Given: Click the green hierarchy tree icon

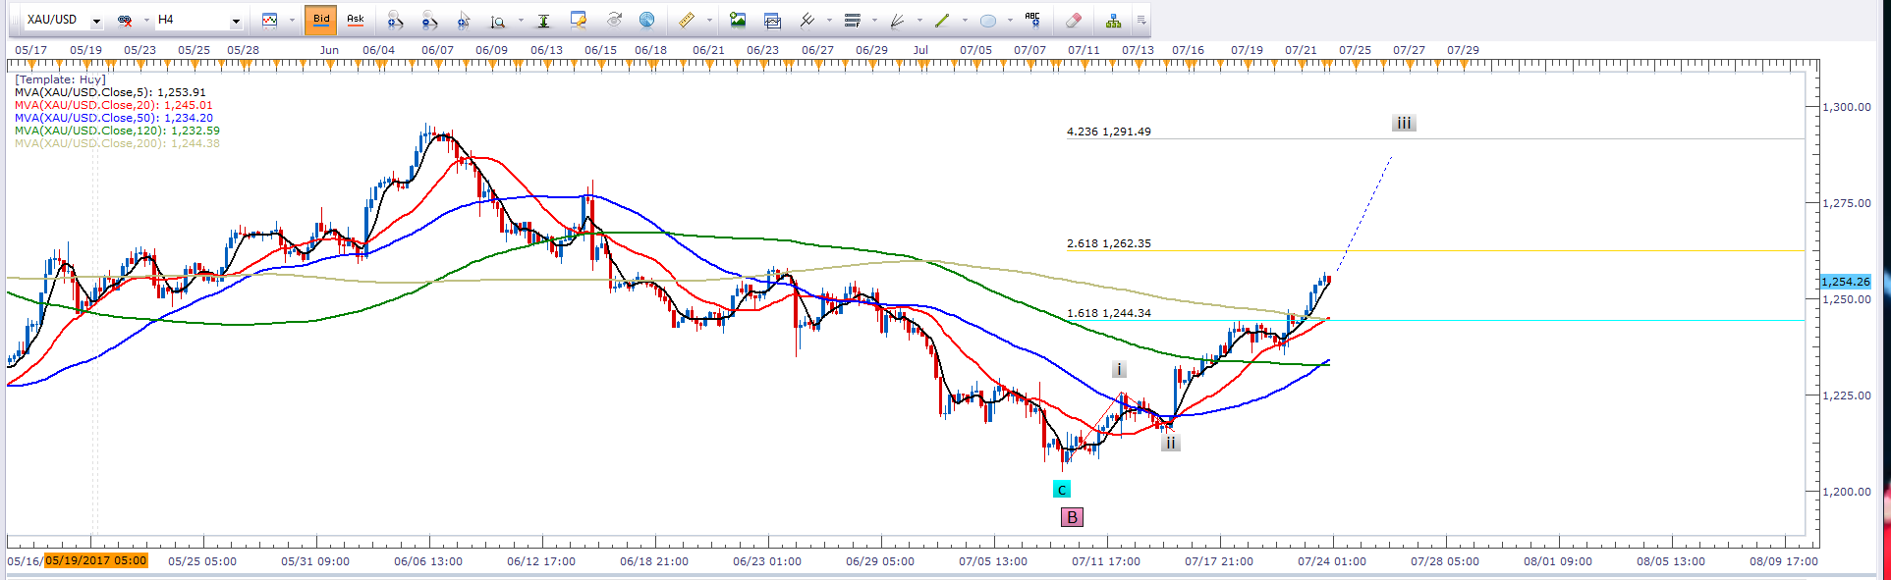Looking at the screenshot, I should click(x=1113, y=20).
